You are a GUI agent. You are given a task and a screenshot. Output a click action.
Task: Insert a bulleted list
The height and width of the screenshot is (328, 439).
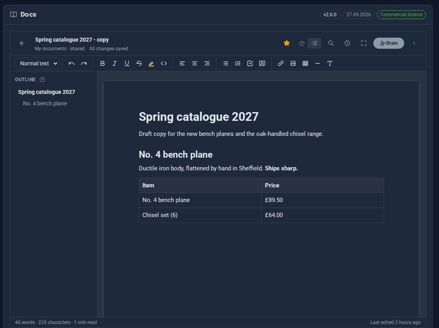(x=225, y=63)
